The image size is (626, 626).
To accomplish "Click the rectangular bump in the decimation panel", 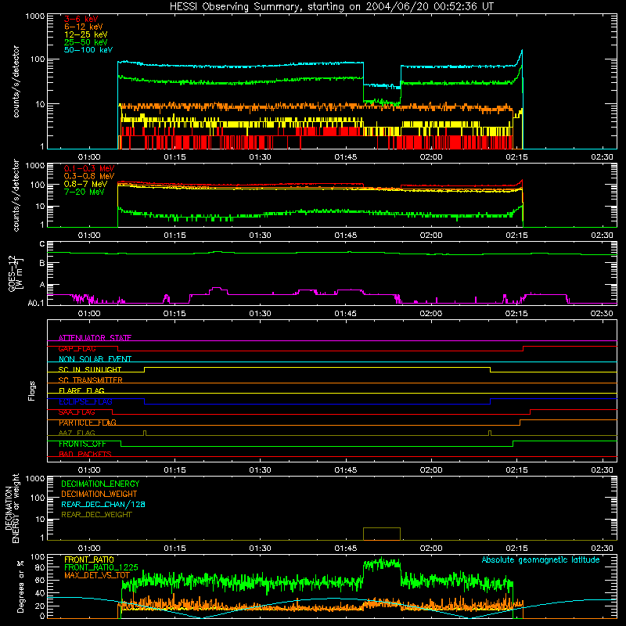I will (382, 534).
